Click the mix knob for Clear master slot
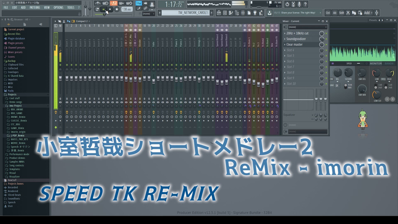 pos(321,44)
